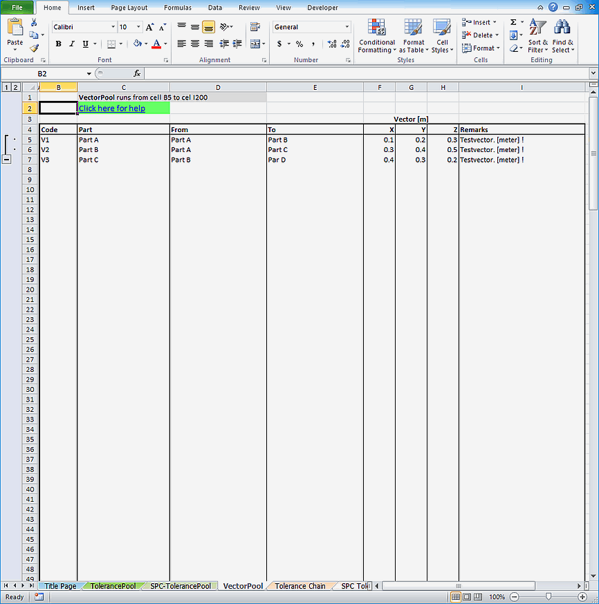Click the formula bar input
599x604 pixels.
pos(366,73)
